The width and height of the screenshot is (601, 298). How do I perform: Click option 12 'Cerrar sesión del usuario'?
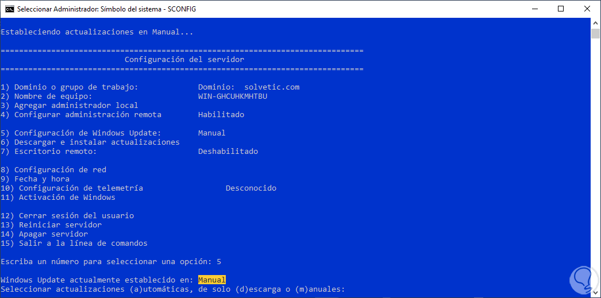67,216
